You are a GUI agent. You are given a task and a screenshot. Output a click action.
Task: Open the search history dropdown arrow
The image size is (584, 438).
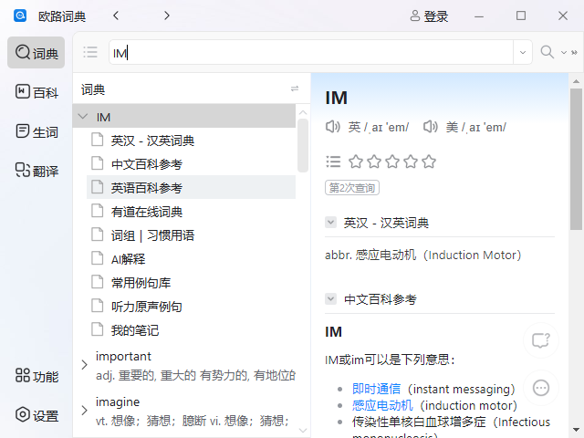523,53
